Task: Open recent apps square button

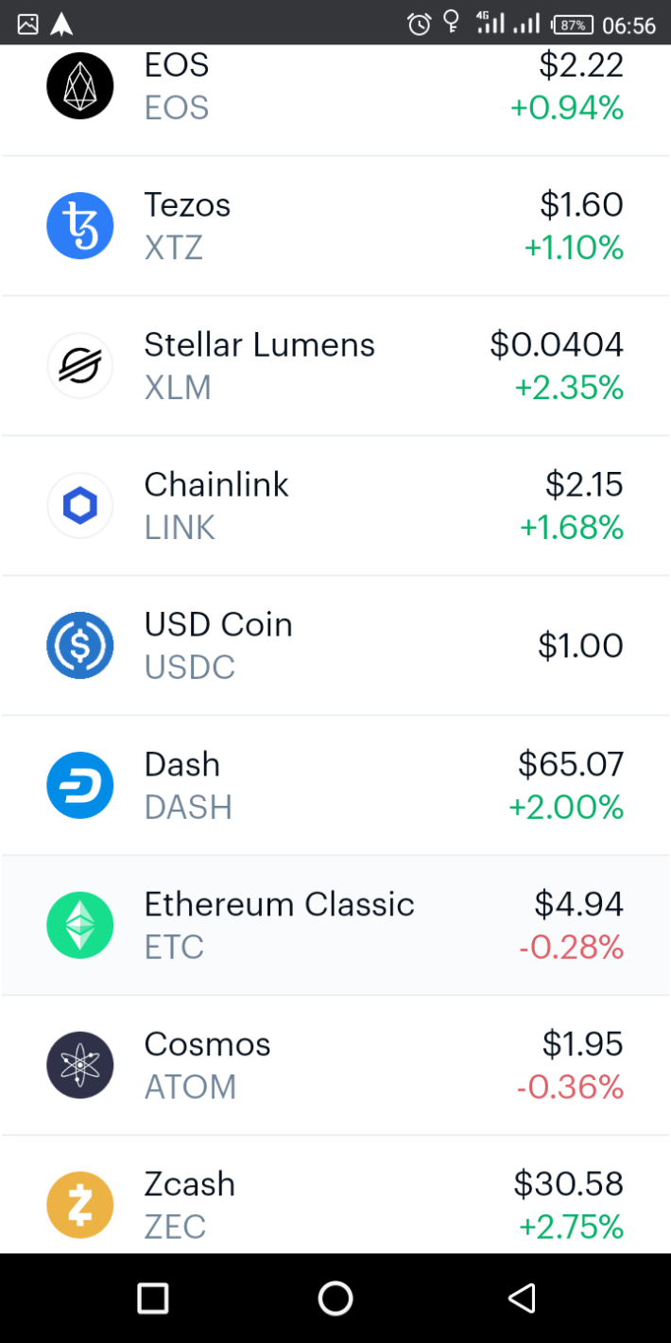Action: coord(152,1299)
